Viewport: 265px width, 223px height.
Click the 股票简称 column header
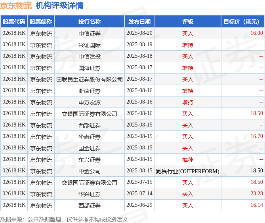(x=41, y=22)
